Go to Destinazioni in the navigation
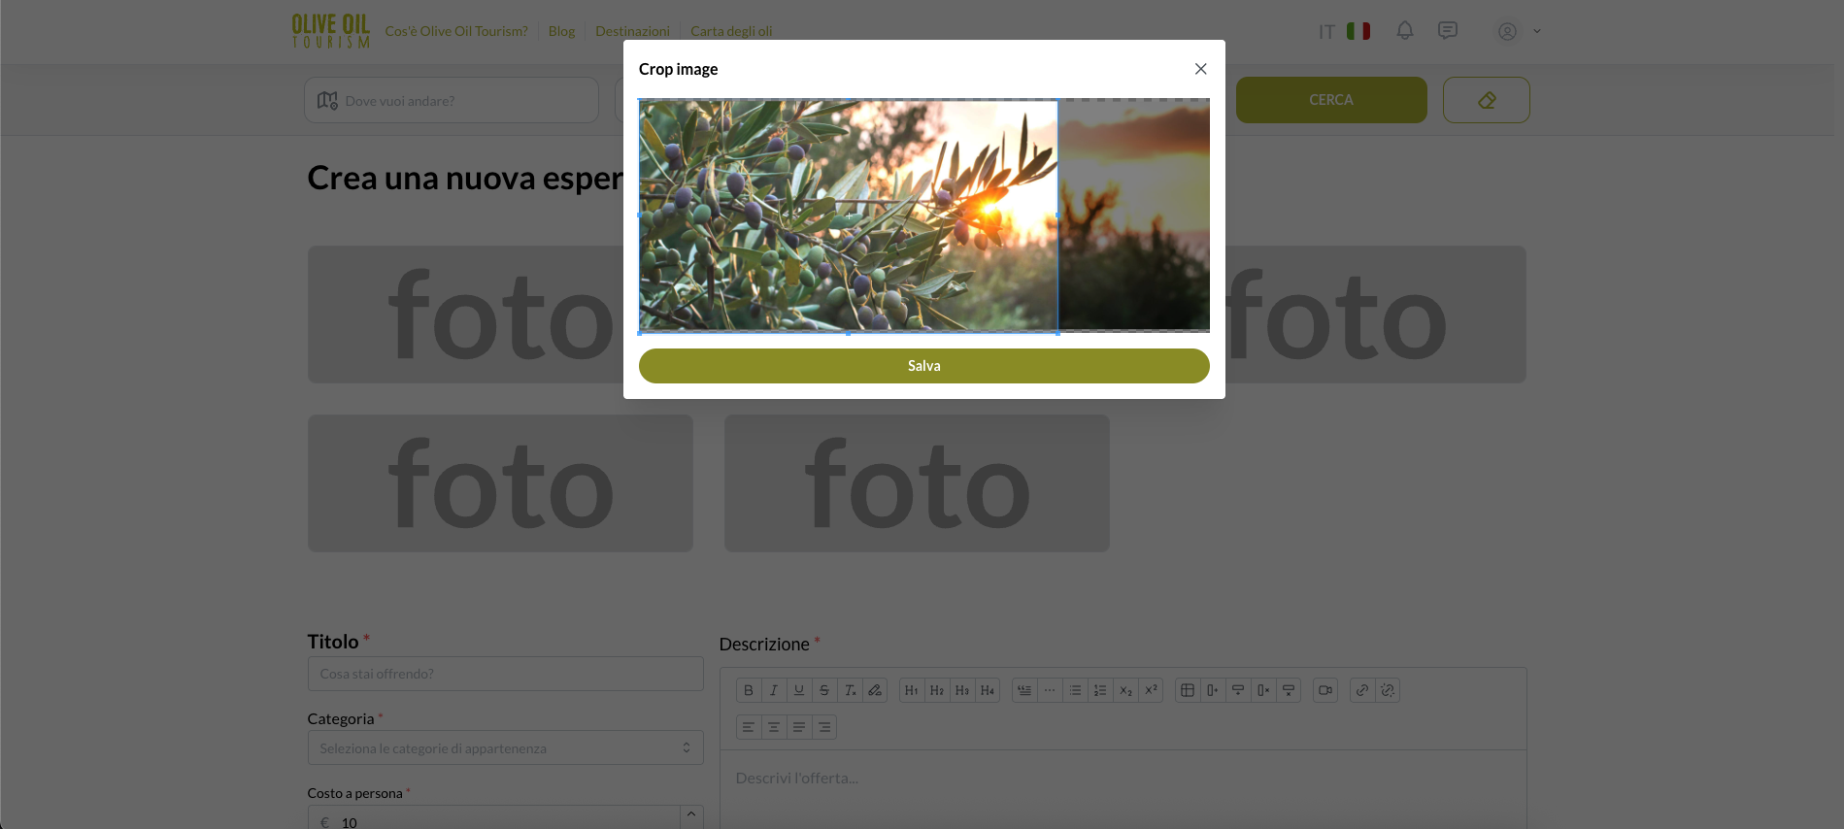The height and width of the screenshot is (829, 1844). [632, 31]
